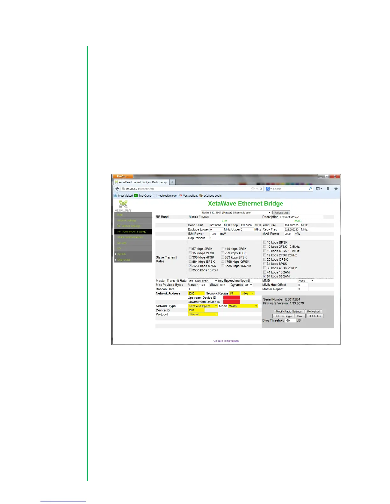Open the Dynamic payload dropdown
This screenshot has height=504, width=390.
coord(248,285)
